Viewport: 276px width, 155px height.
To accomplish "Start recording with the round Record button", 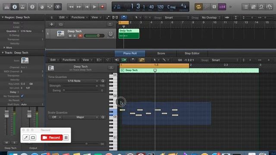I will pyautogui.click(x=102, y=7).
